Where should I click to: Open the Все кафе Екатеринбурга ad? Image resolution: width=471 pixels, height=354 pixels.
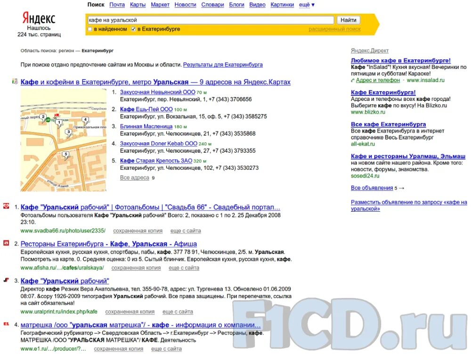389,124
